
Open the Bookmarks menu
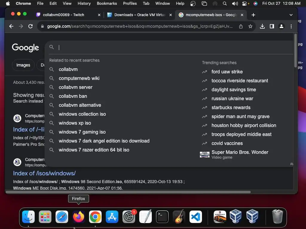click(x=107, y=4)
